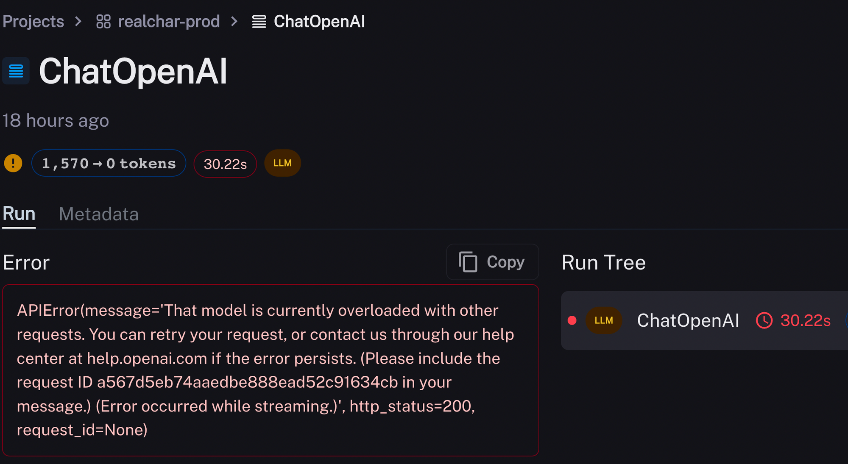Click the red clock icon in Run Tree

[764, 320]
